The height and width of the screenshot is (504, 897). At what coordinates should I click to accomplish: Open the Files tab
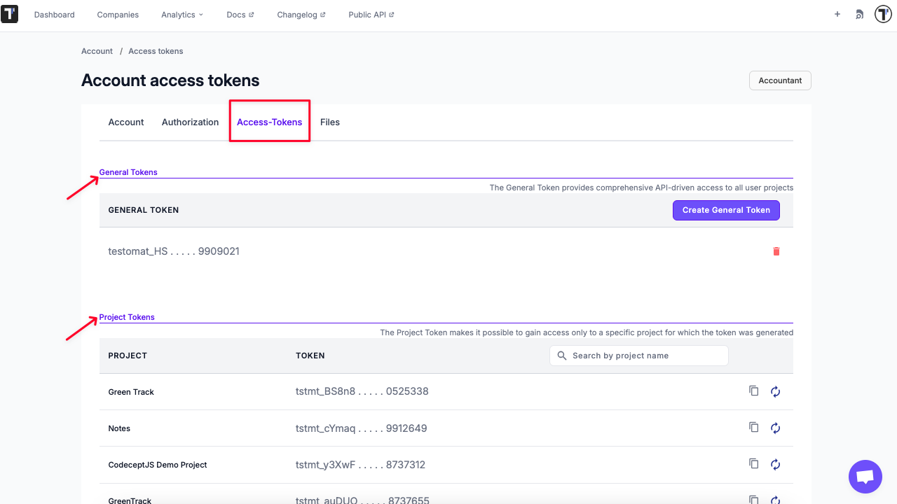point(329,122)
